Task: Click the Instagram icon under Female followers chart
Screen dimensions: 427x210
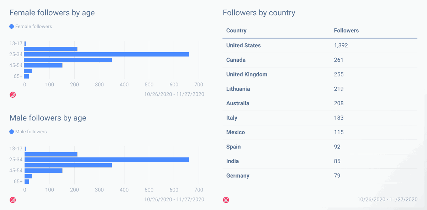Action: click(13, 95)
